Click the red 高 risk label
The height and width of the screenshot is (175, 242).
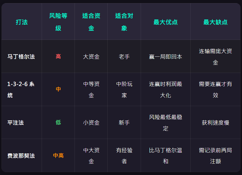click(58, 57)
